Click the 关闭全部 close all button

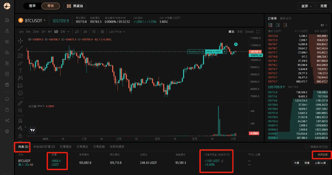pos(321,155)
